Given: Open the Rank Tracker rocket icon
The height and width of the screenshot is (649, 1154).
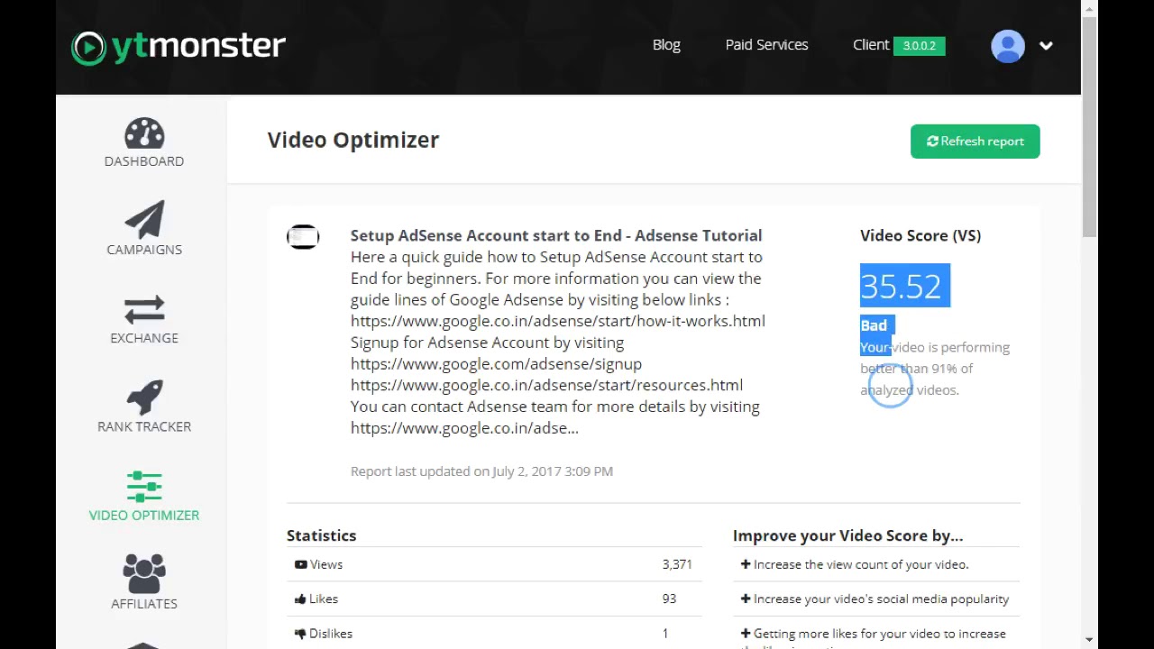Looking at the screenshot, I should pos(144,398).
